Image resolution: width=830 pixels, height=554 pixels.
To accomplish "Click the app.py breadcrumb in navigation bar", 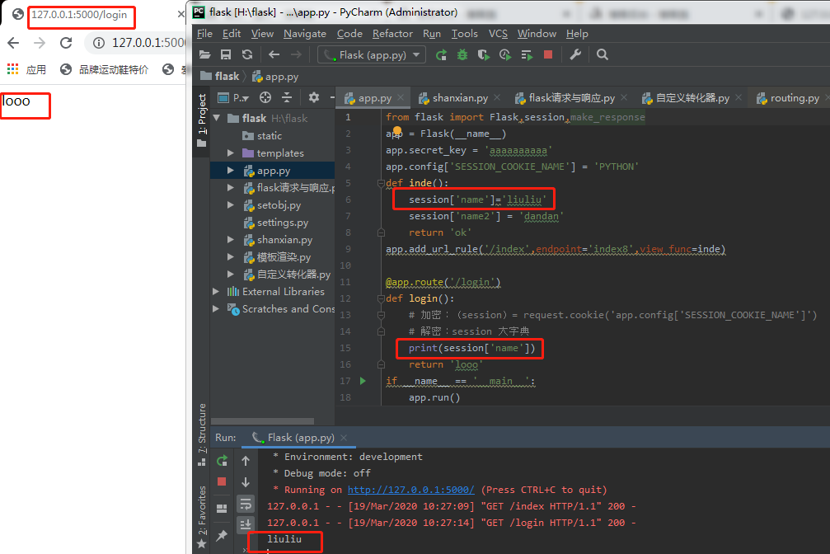I will click(275, 77).
